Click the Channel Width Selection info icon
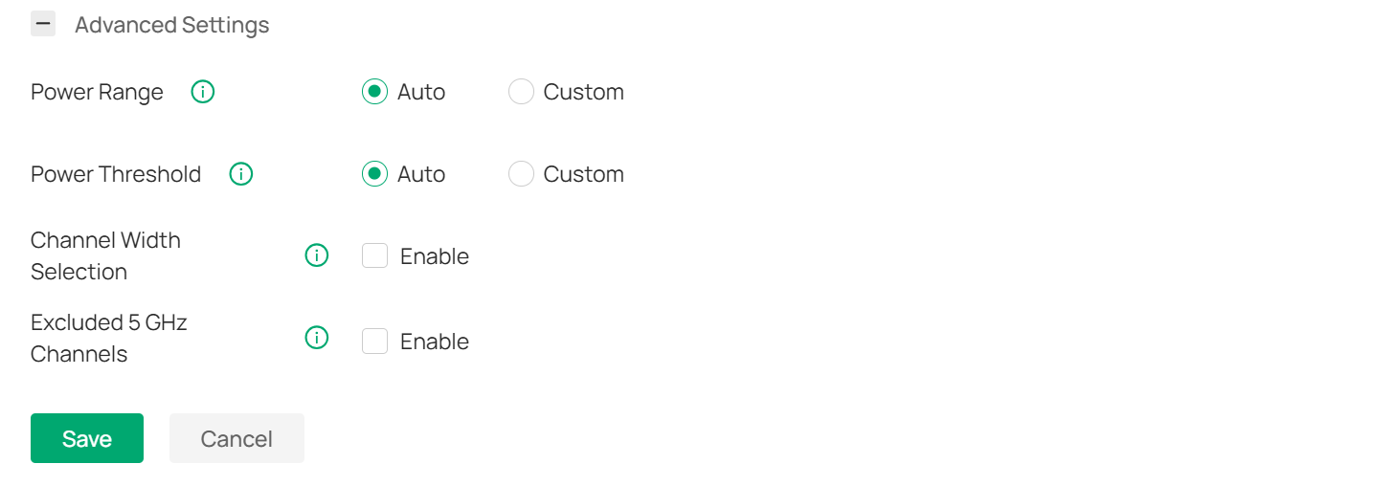 (x=317, y=255)
